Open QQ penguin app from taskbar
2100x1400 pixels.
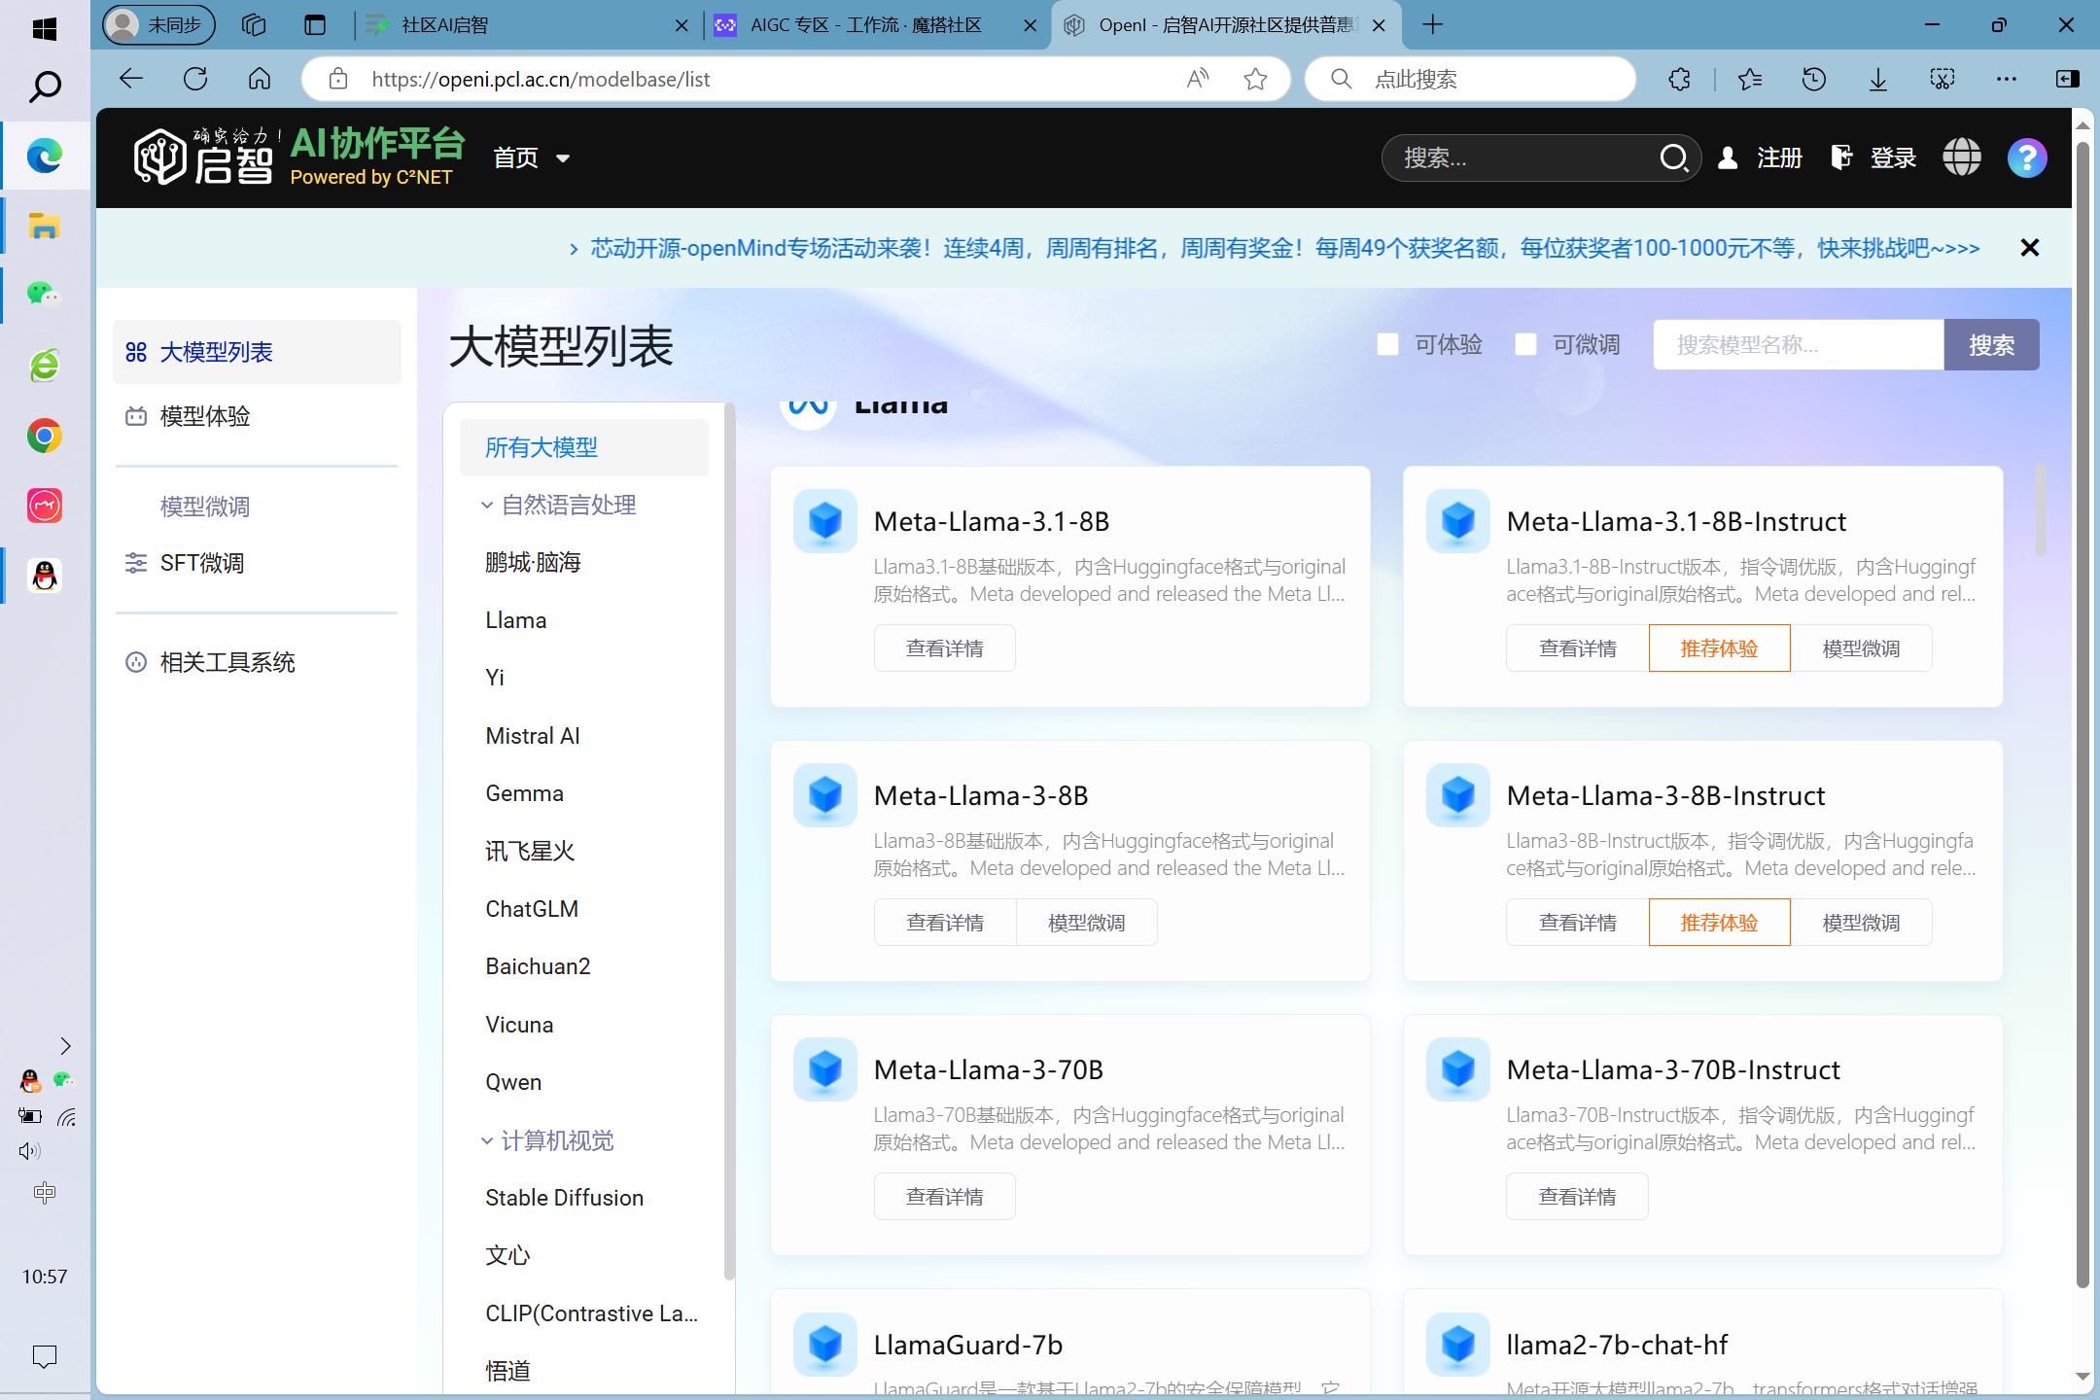point(45,576)
